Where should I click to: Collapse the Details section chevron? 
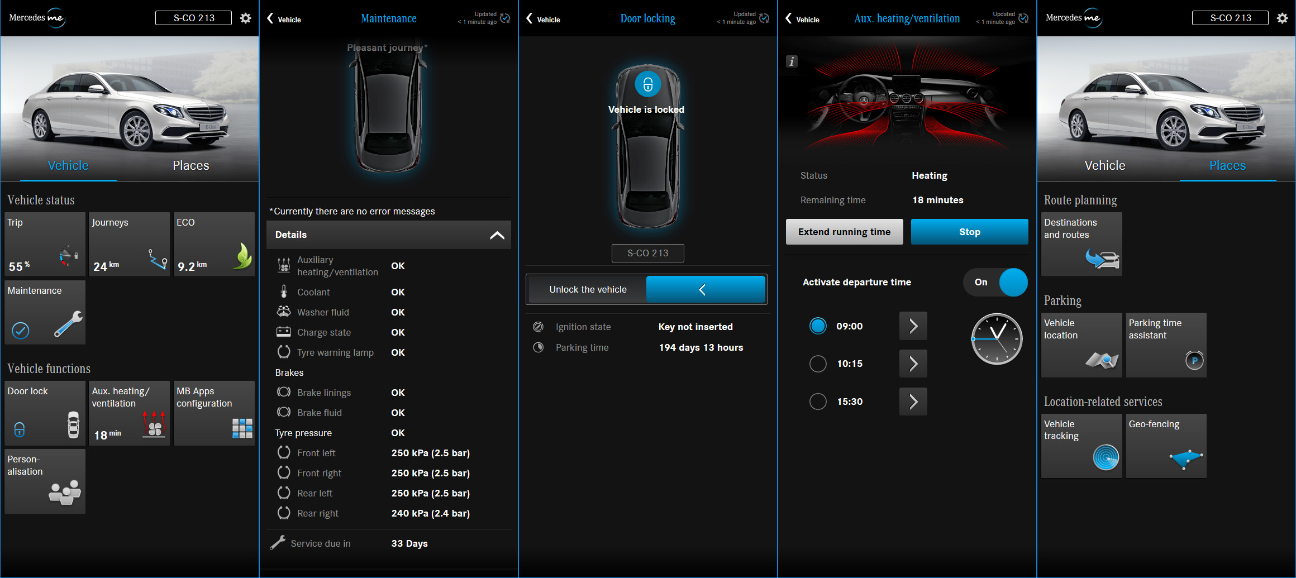pos(497,235)
